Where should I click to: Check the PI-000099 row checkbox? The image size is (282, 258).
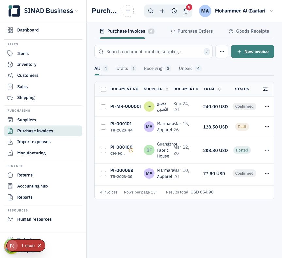coord(103,174)
